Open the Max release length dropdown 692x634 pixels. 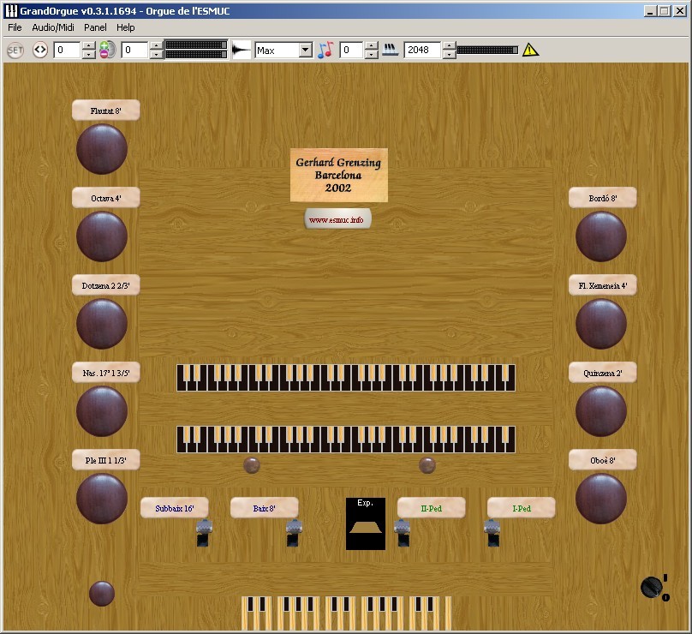306,51
